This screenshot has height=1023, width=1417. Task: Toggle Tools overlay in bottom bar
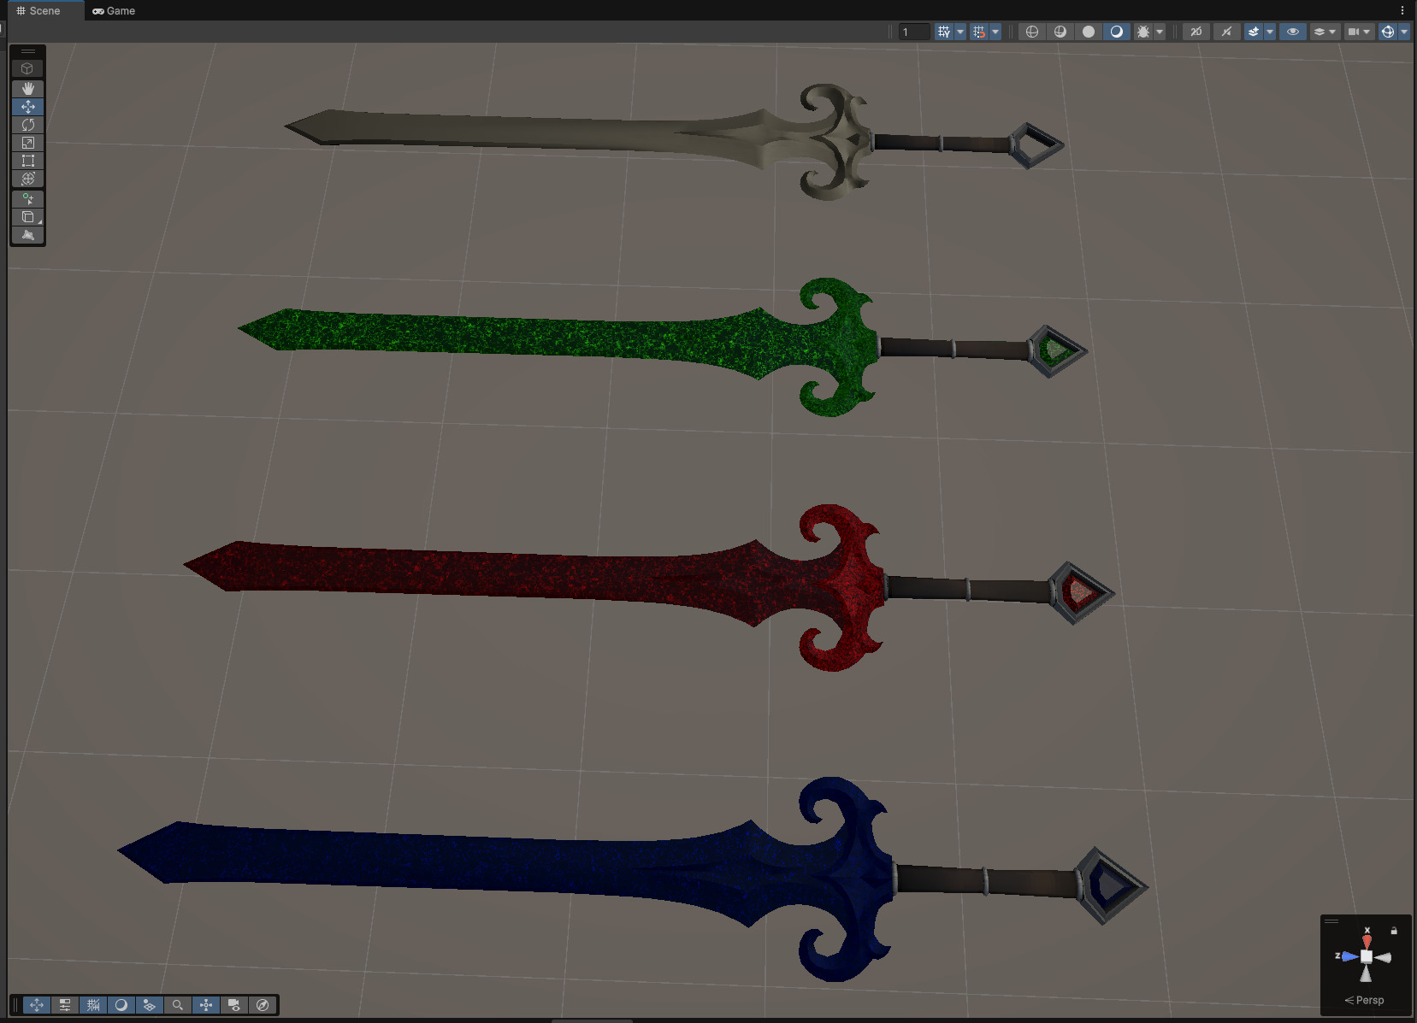tap(37, 1005)
